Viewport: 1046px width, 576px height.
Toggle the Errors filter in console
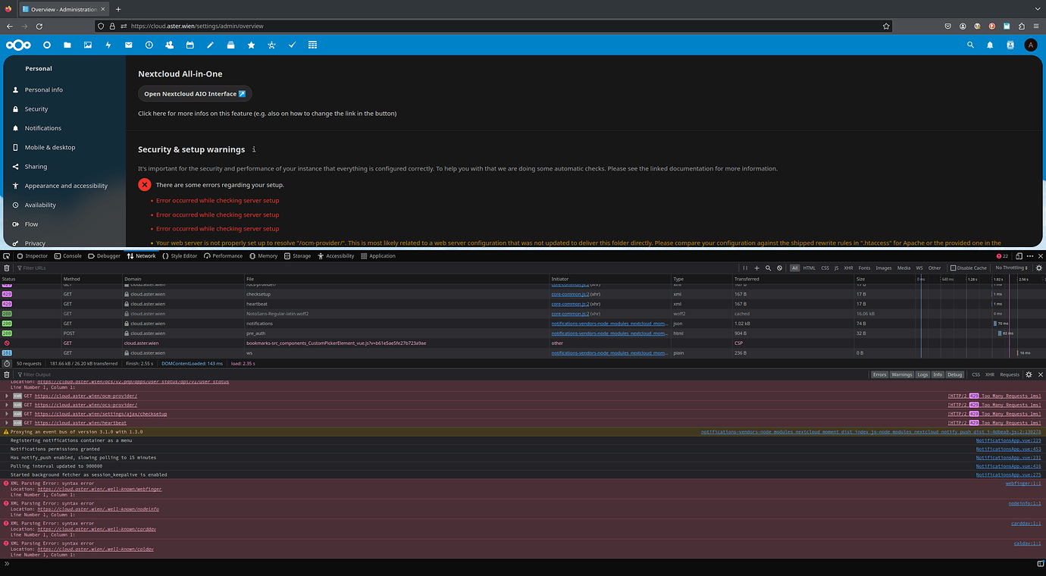[x=879, y=374]
